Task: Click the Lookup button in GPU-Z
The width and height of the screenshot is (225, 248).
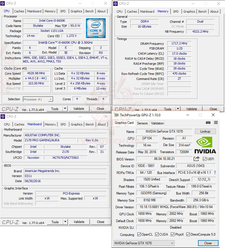Action: (x=205, y=131)
